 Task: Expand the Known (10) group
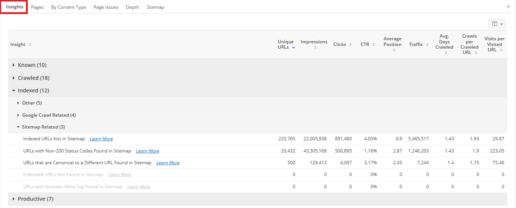(14, 65)
